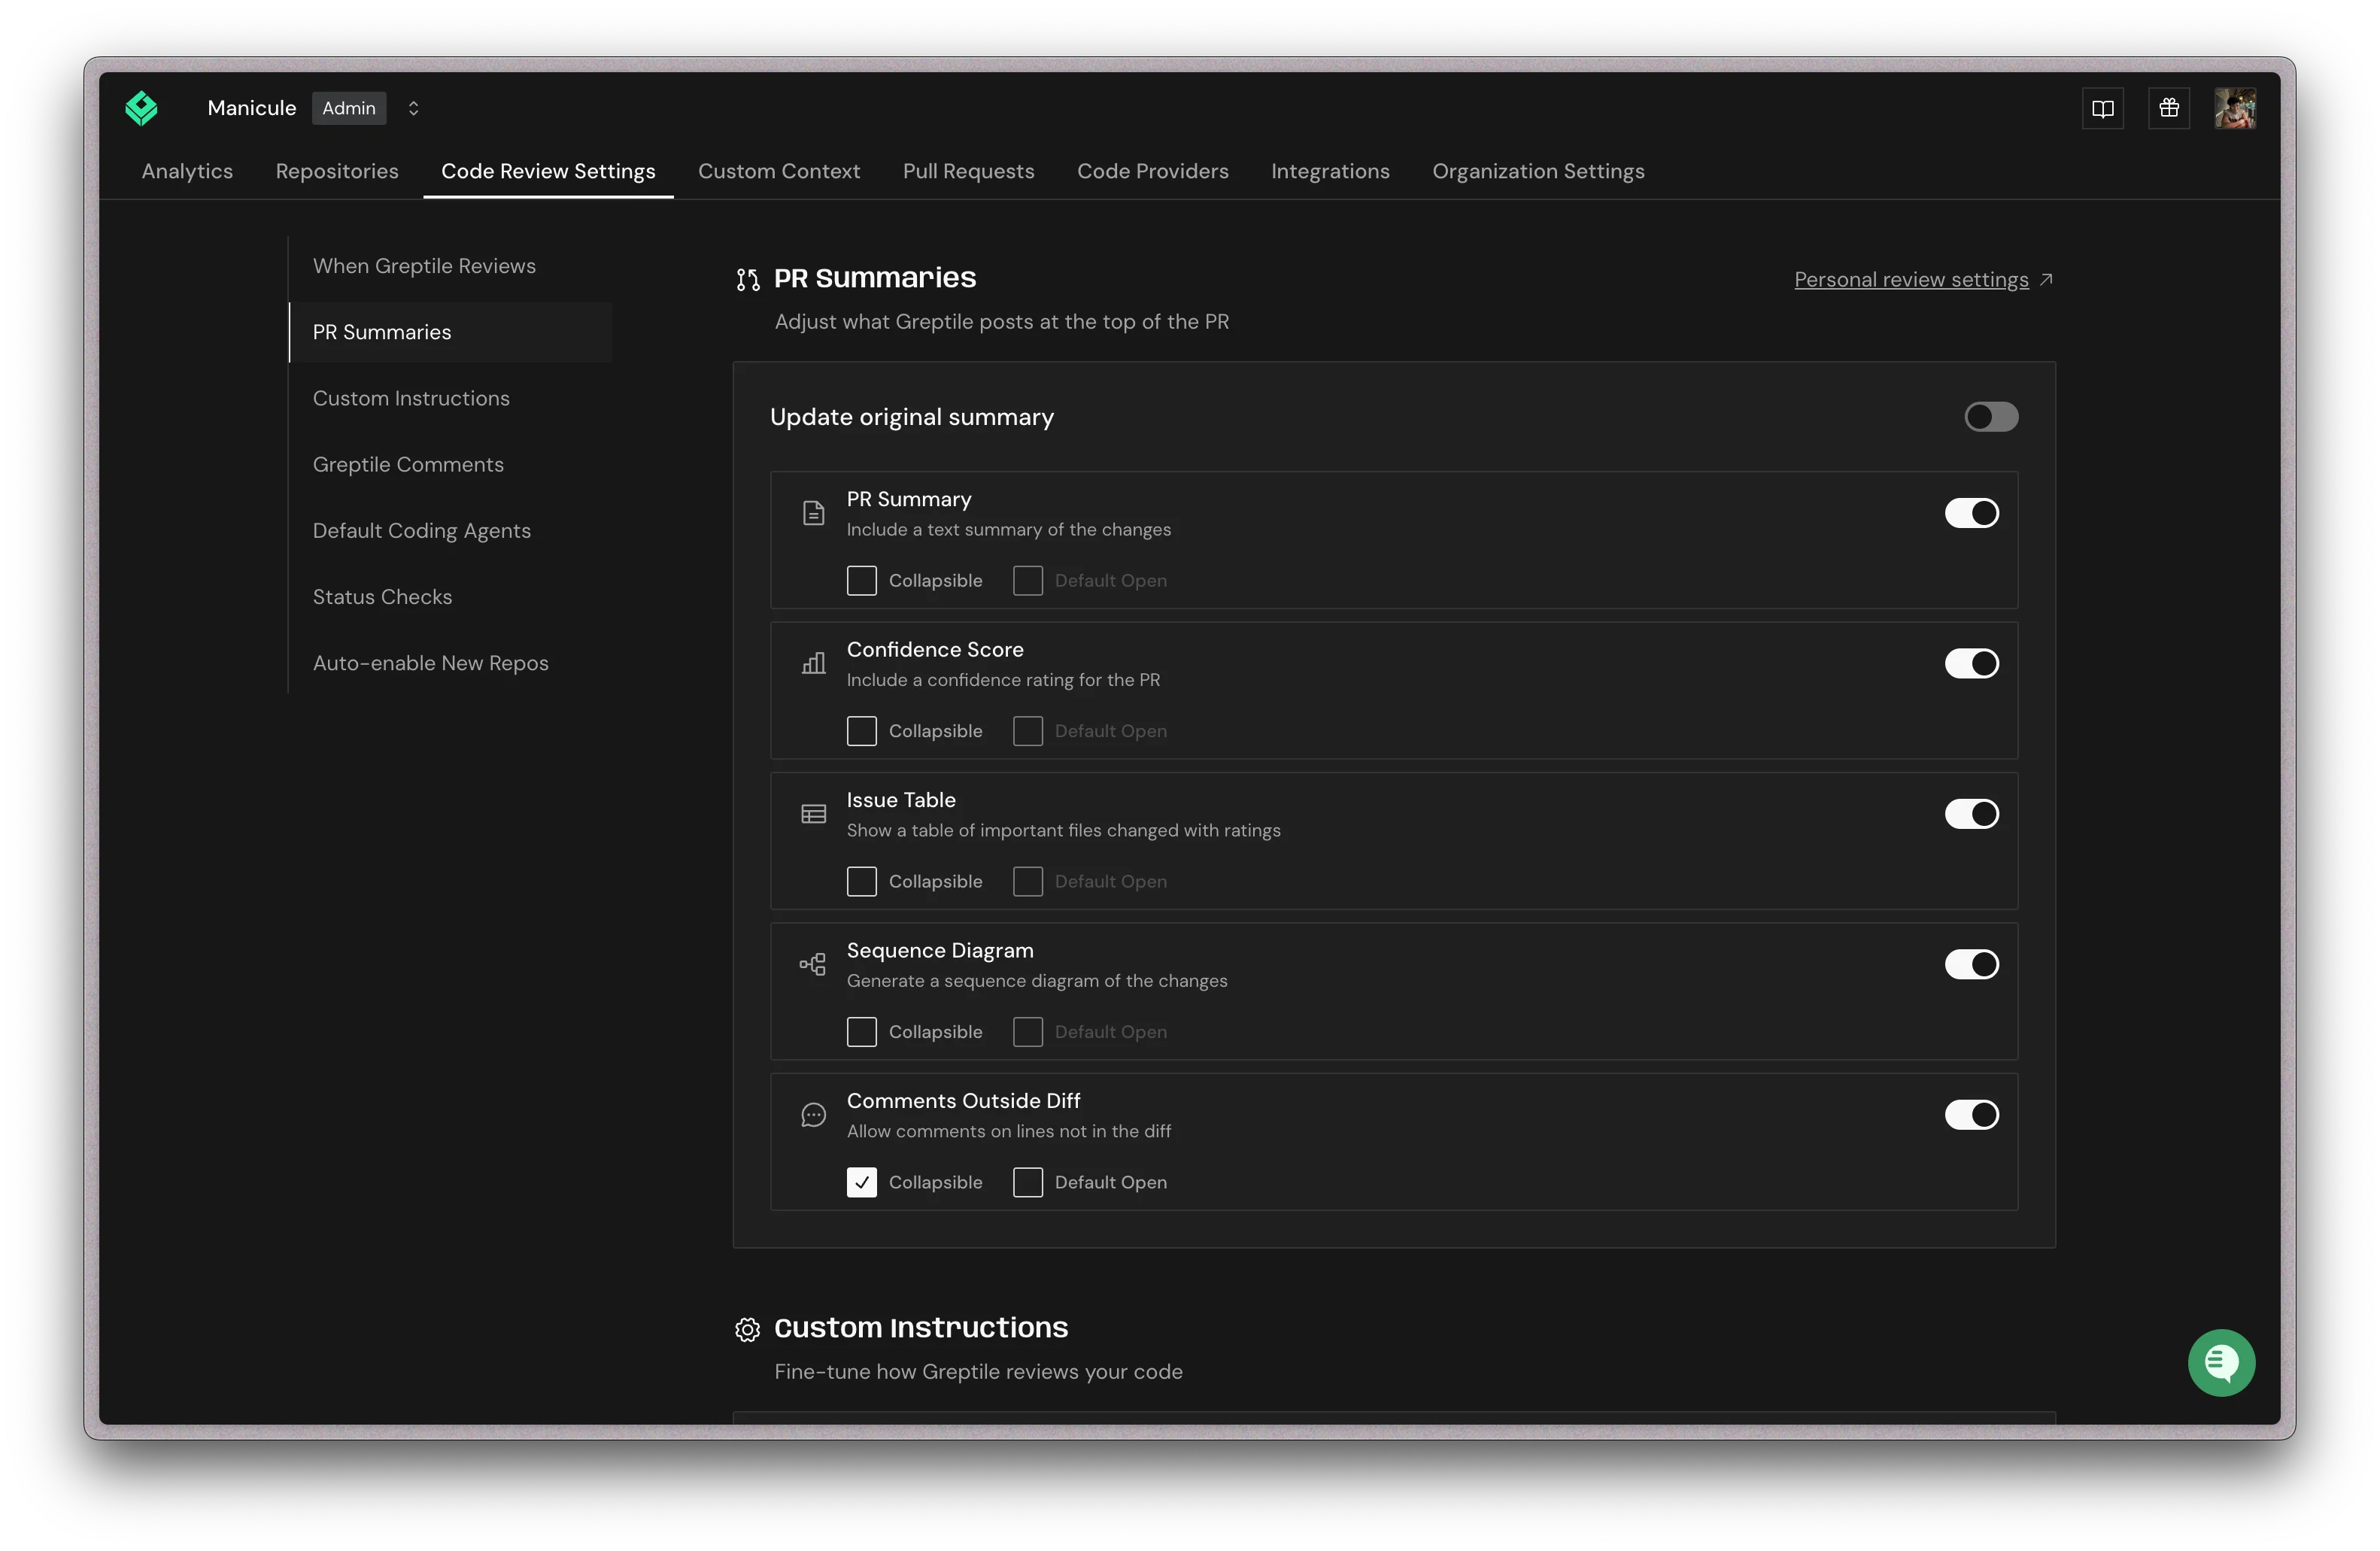This screenshot has width=2380, height=1551.
Task: Click the Greptile logo icon
Action: 141,108
